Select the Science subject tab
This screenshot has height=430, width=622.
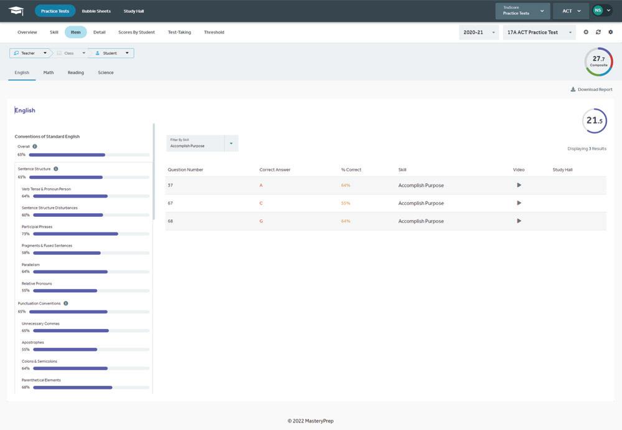tap(105, 73)
